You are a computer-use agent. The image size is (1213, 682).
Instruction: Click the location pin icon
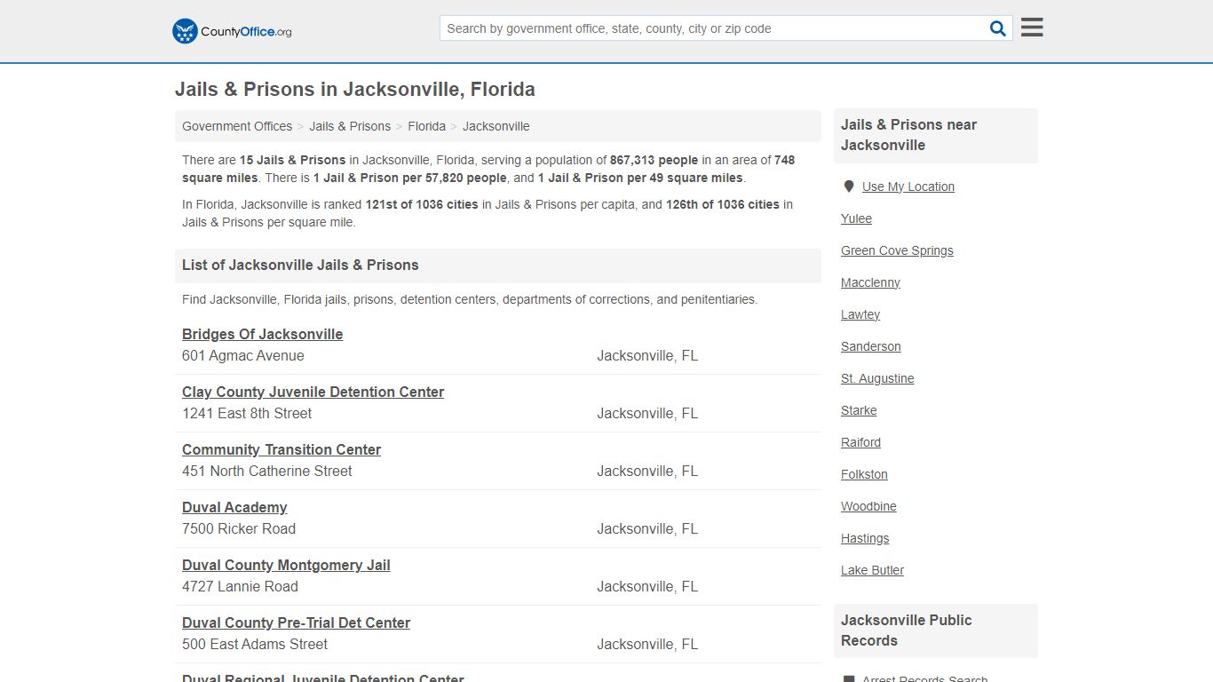(x=849, y=186)
